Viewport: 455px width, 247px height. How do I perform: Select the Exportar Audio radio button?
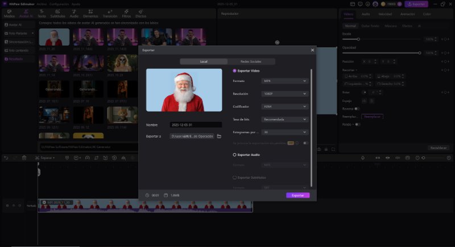234,155
